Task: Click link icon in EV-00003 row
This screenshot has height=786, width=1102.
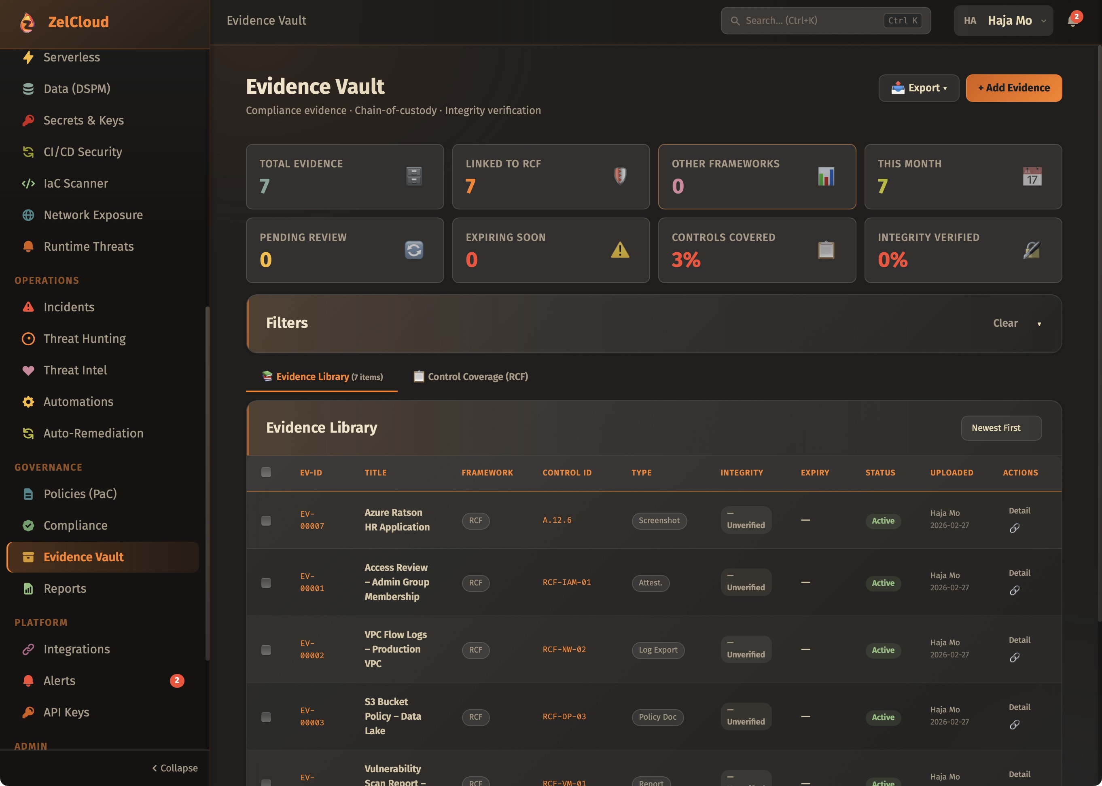Action: tap(1014, 725)
